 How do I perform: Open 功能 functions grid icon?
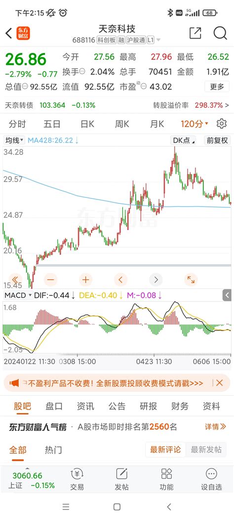(x=166, y=479)
